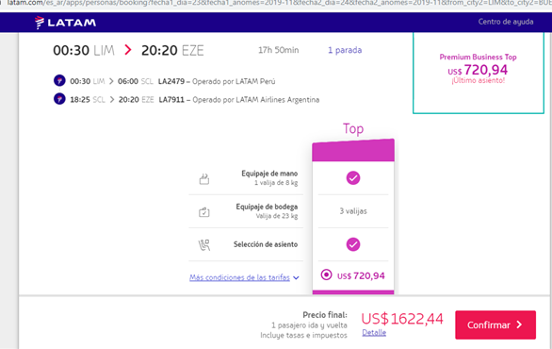Viewport: 552px width, 349px height.
Task: Click the hand luggage suitcase icon
Action: (204, 178)
